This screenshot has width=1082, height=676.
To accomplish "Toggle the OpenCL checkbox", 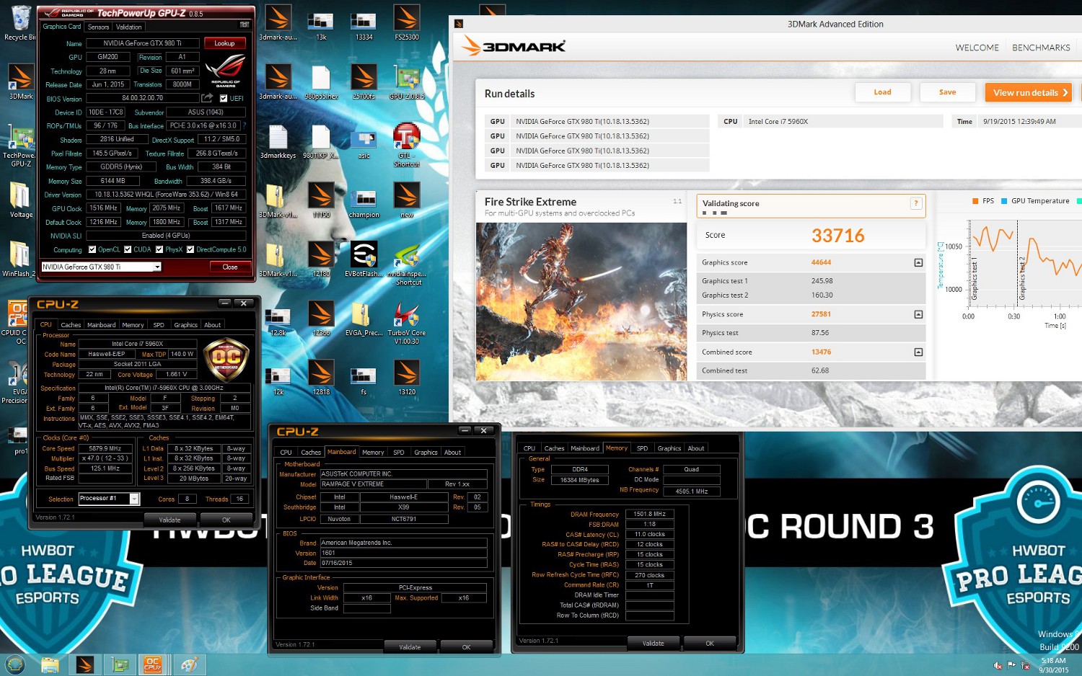I will click(x=92, y=249).
